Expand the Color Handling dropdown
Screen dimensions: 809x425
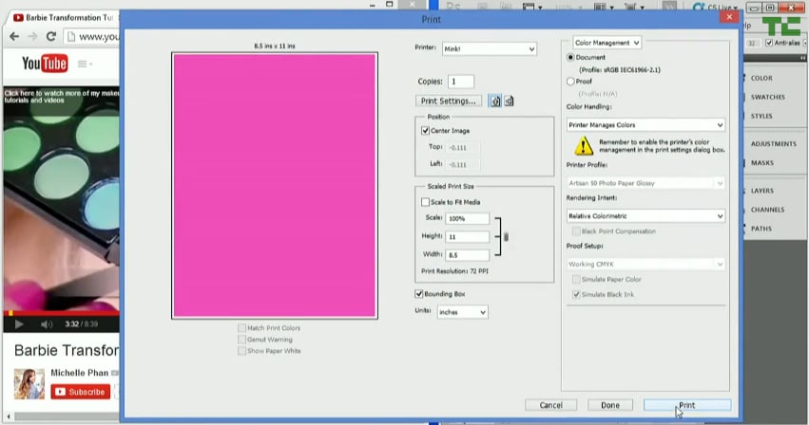click(x=645, y=124)
